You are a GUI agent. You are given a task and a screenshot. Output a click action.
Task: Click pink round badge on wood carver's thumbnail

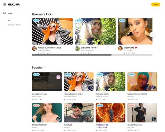pyautogui.click(x=58, y=77)
